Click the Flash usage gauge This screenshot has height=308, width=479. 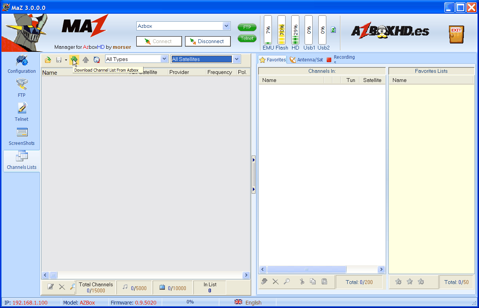(282, 30)
